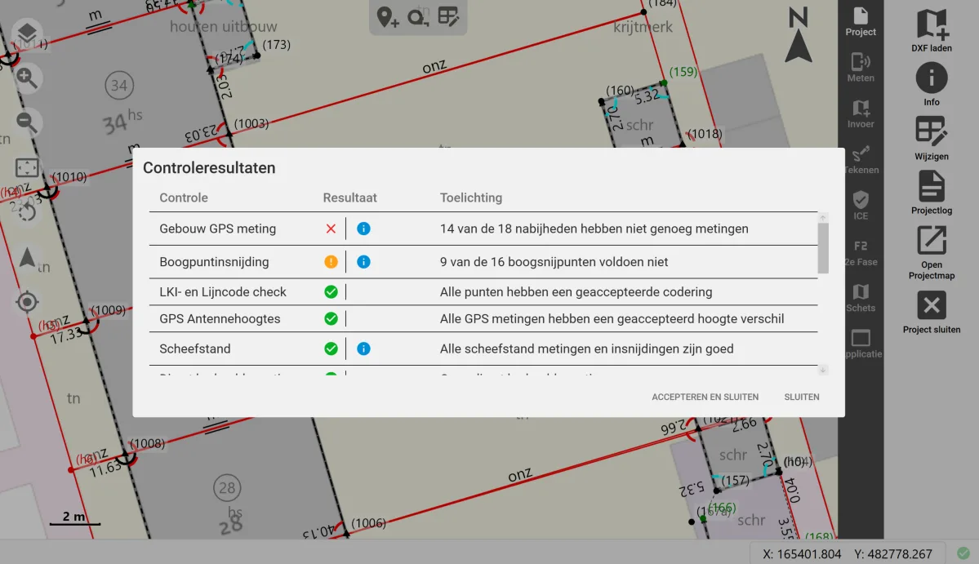Zoom in on the map

(x=27, y=78)
